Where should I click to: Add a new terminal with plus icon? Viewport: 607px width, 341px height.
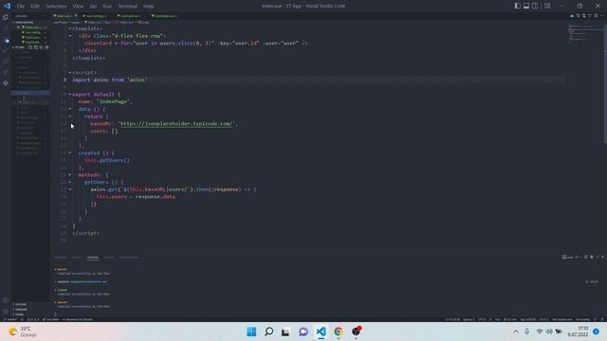pos(577,257)
